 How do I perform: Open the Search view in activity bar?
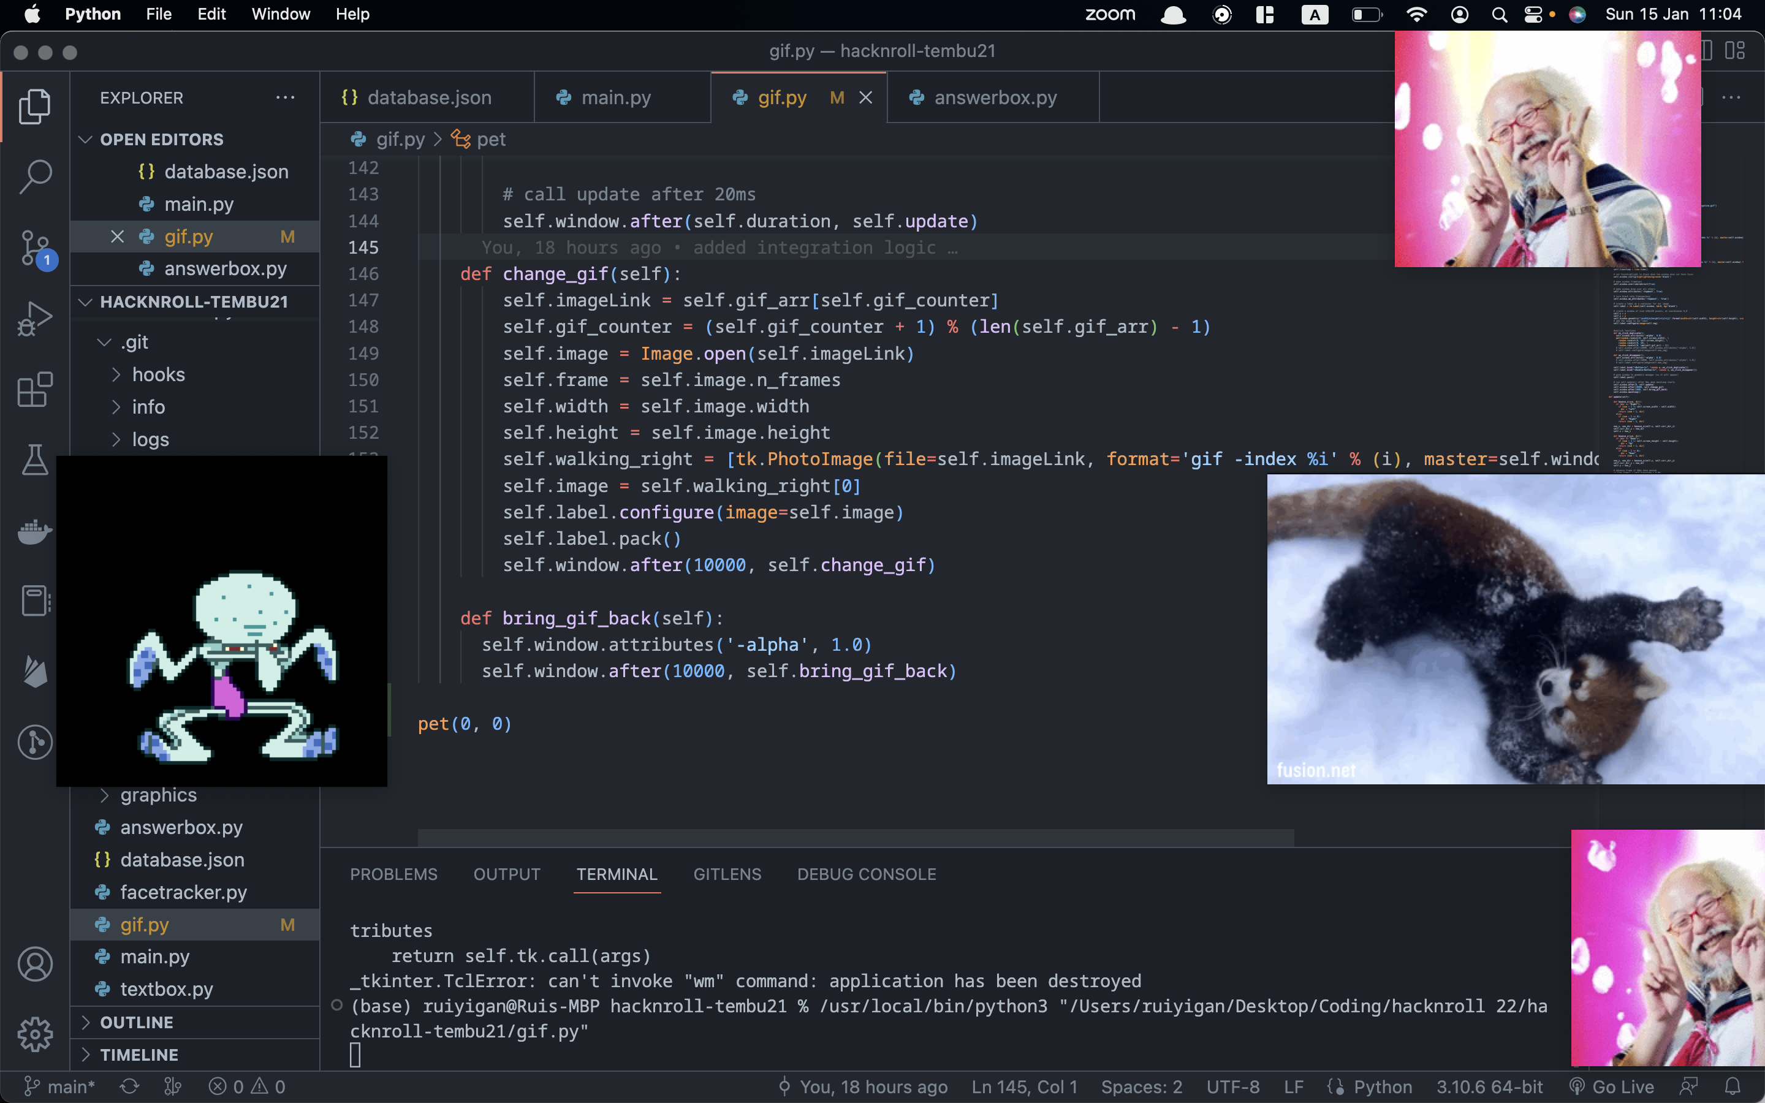tap(35, 177)
